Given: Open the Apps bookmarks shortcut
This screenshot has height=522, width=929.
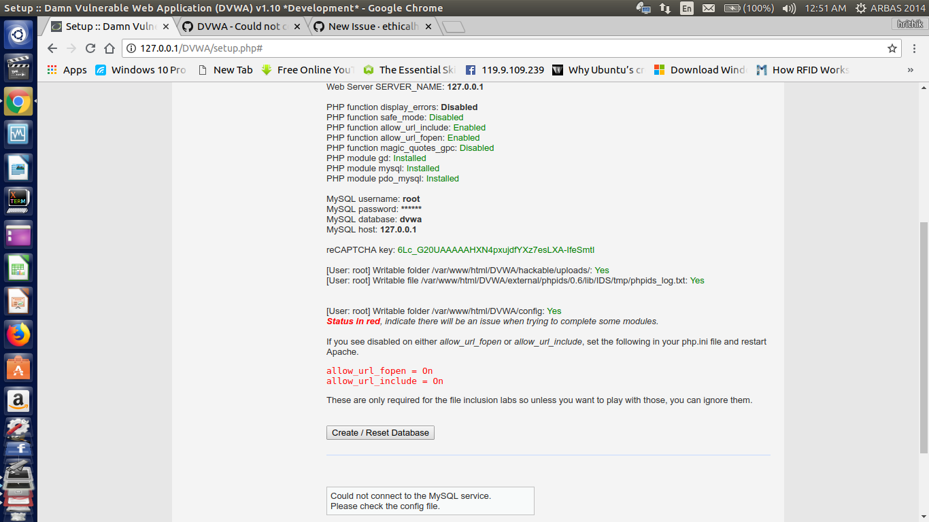Looking at the screenshot, I should point(67,69).
